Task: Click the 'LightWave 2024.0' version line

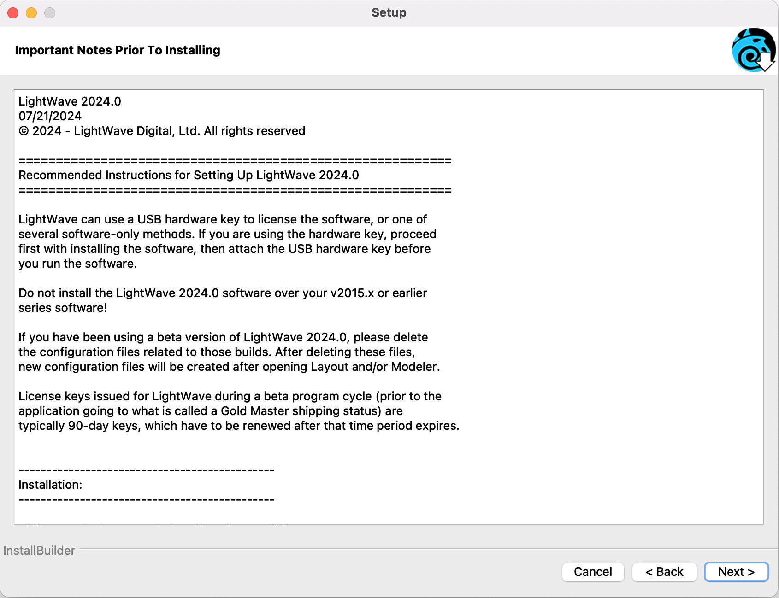Action: [70, 101]
